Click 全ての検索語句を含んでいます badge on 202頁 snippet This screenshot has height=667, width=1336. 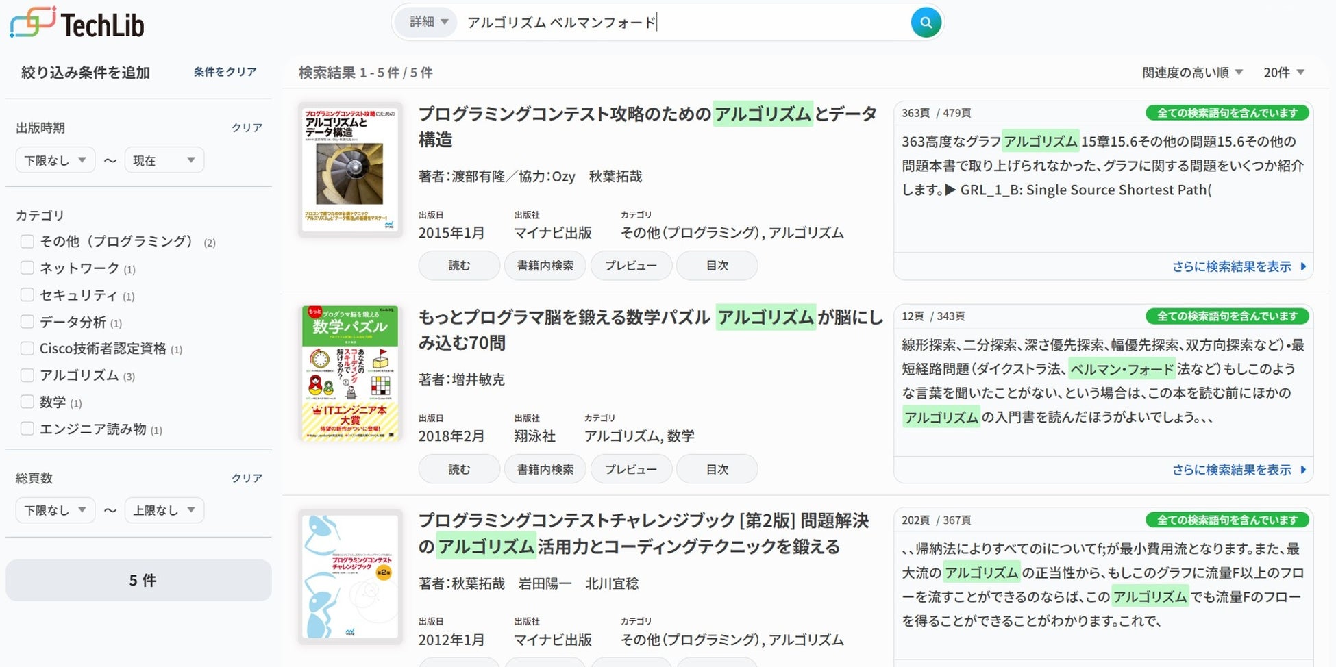1227,520
